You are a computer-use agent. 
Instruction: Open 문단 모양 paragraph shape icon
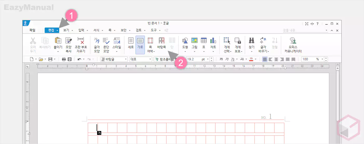tap(106, 41)
